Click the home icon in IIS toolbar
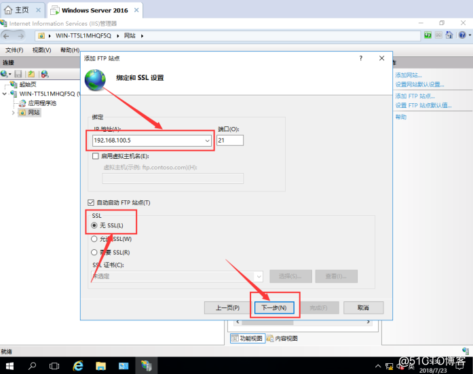The image size is (473, 374). [449, 35]
